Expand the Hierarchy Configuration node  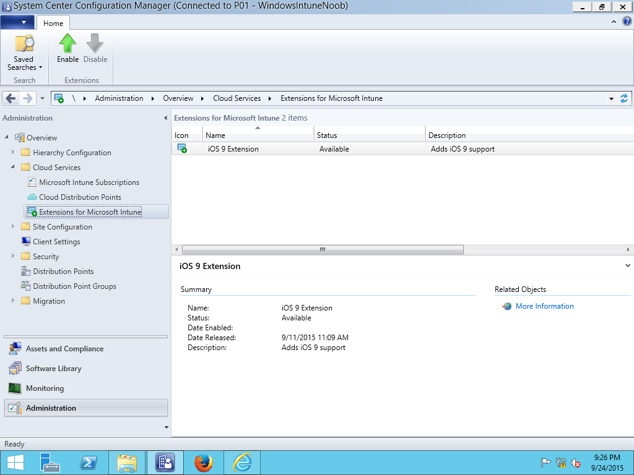click(13, 152)
